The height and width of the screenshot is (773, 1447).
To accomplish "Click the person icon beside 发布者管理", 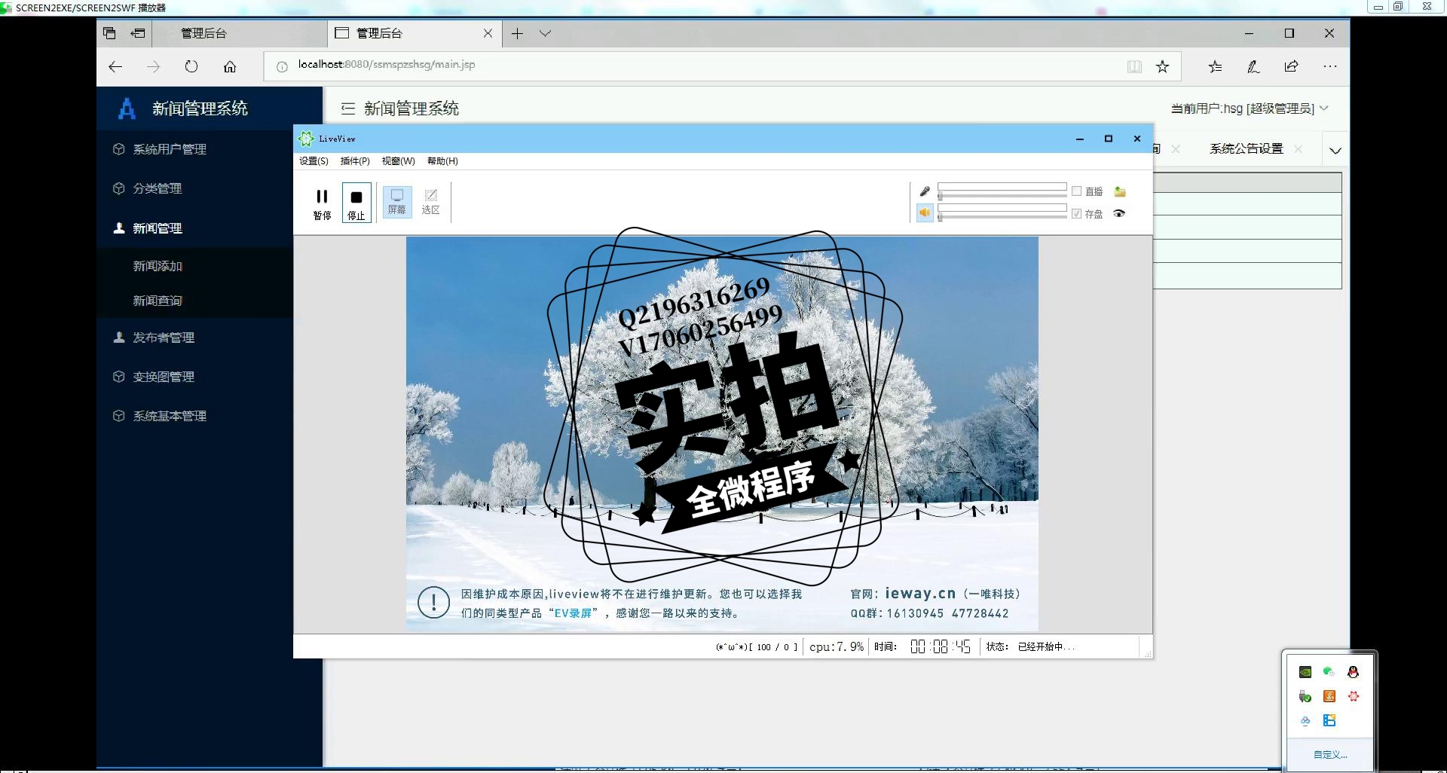I will tap(118, 338).
